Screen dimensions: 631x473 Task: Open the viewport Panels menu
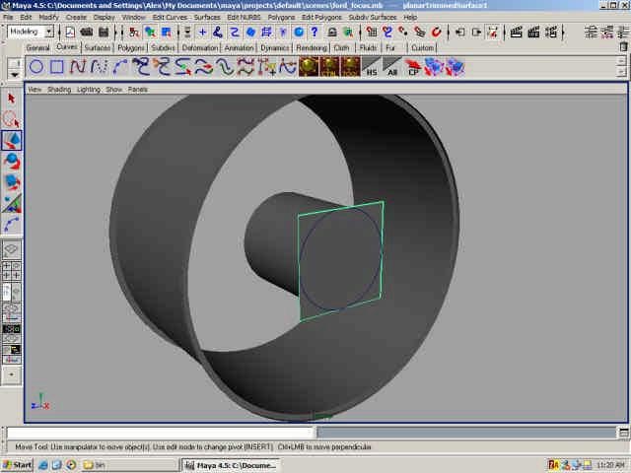coord(138,89)
